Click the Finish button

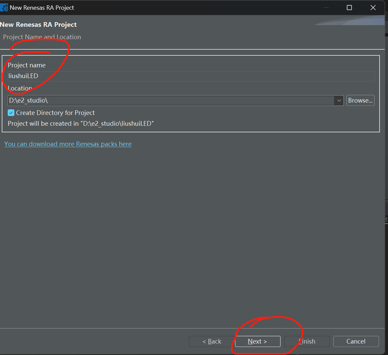[307, 341]
